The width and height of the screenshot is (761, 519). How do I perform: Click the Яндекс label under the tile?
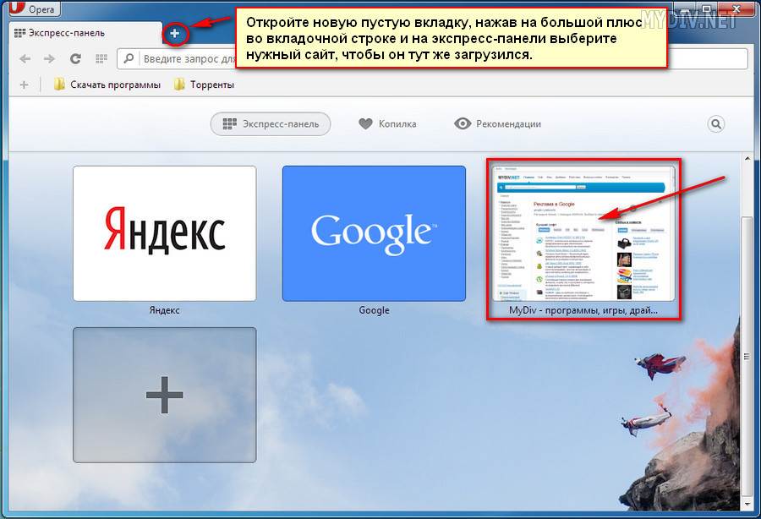pyautogui.click(x=165, y=310)
